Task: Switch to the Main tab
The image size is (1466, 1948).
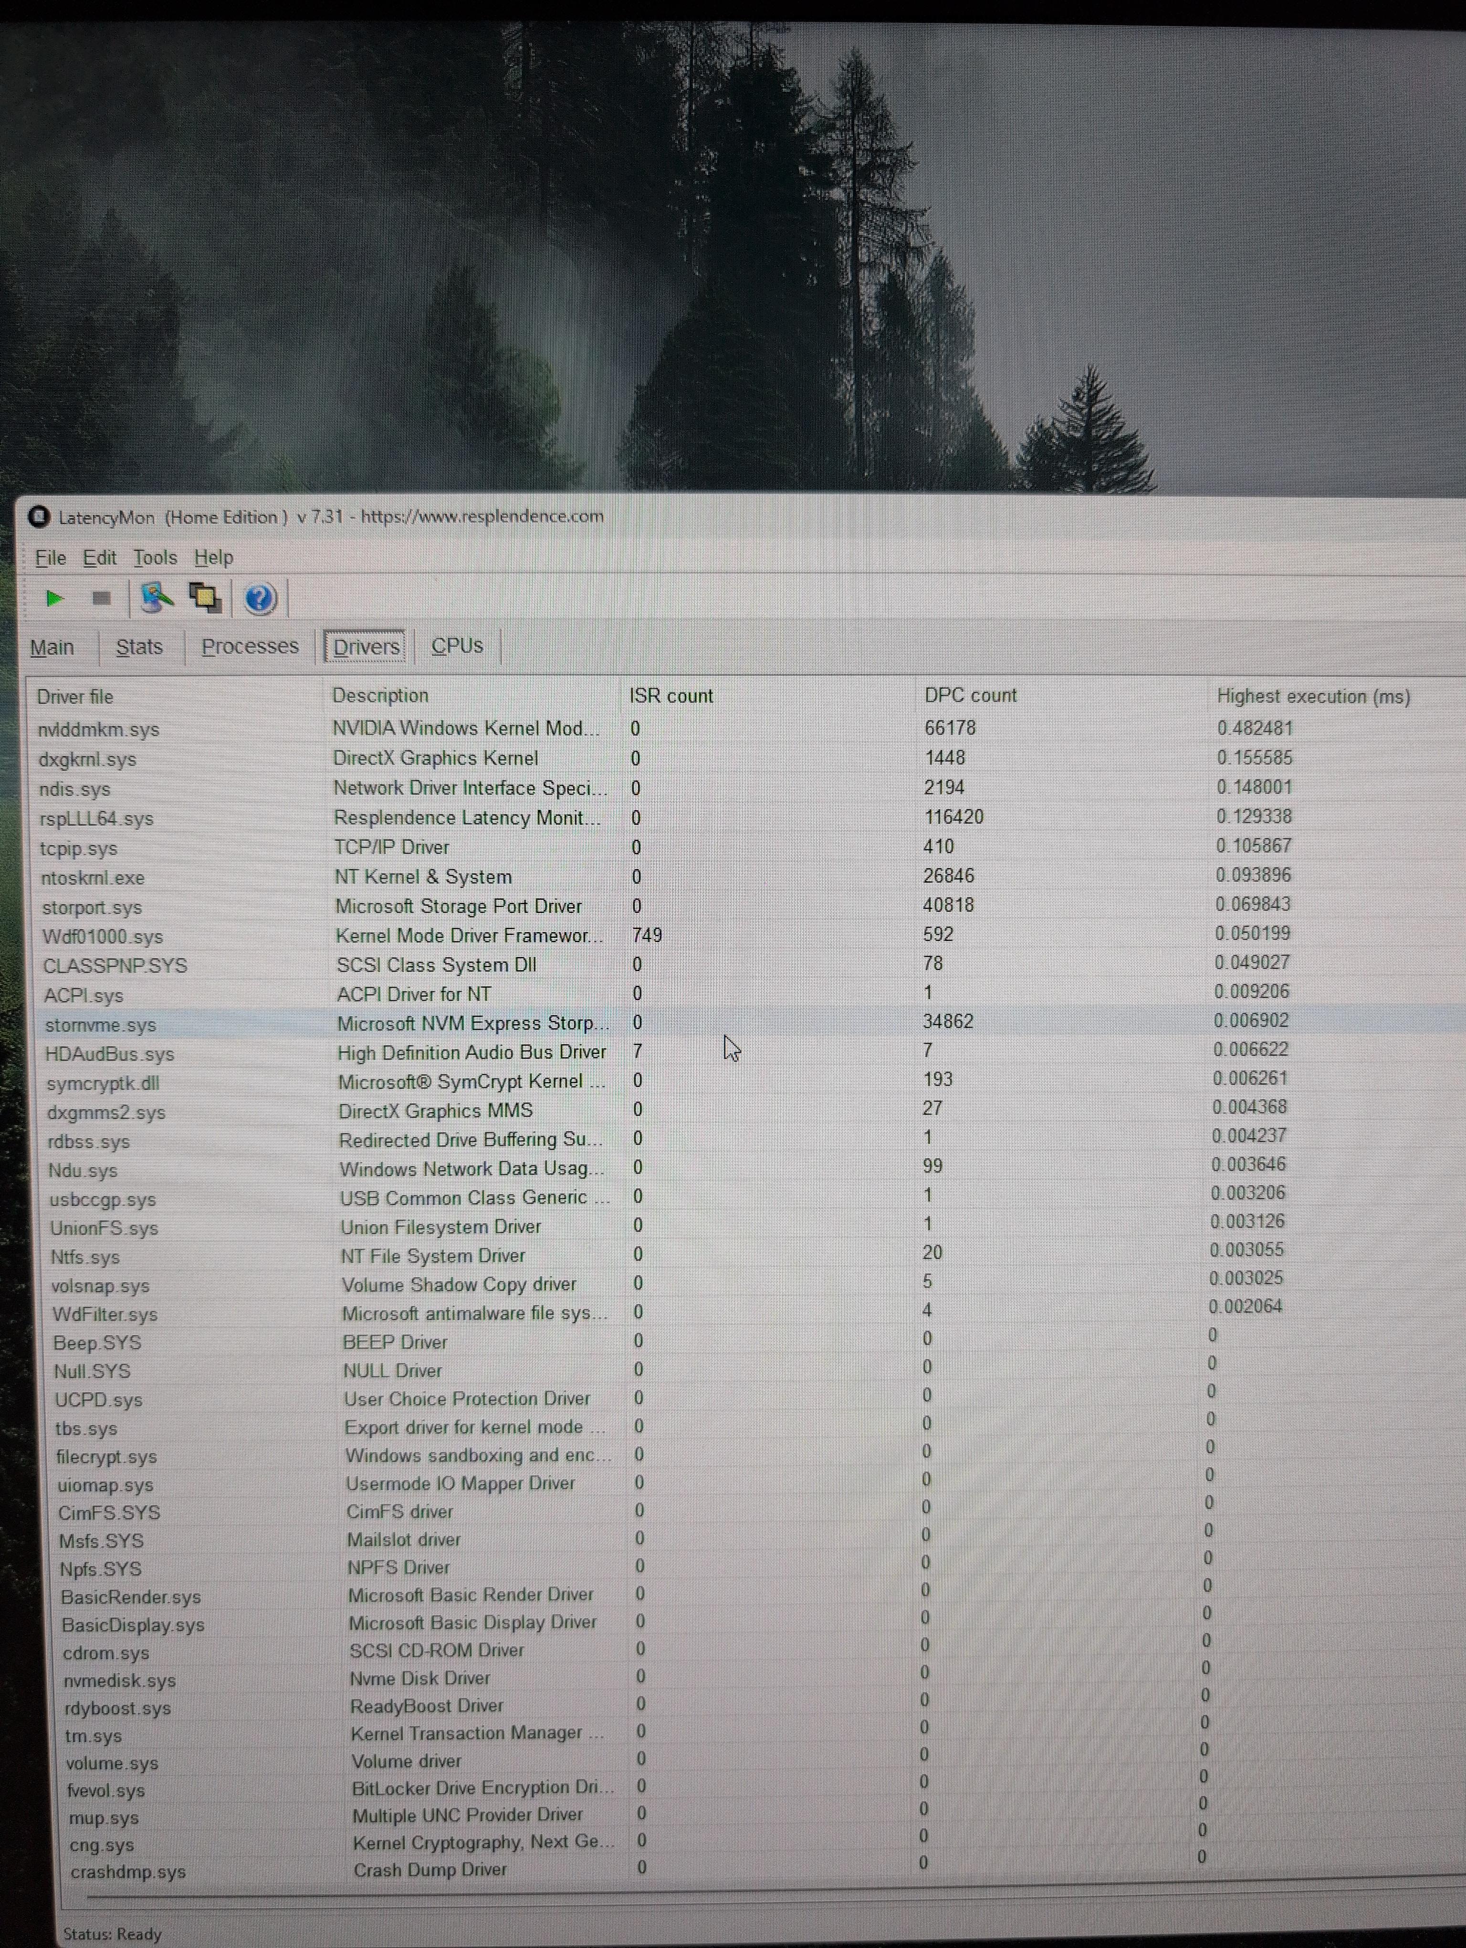Action: click(52, 647)
